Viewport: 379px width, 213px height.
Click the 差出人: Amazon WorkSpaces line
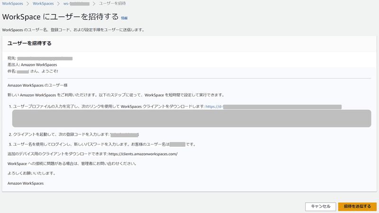coord(32,65)
